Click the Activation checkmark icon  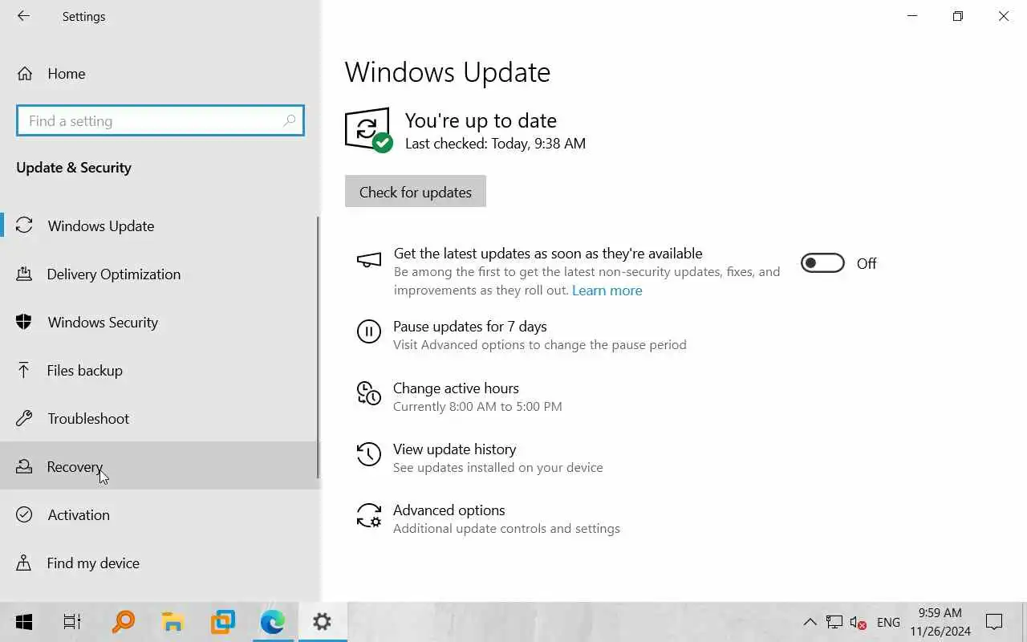24,514
